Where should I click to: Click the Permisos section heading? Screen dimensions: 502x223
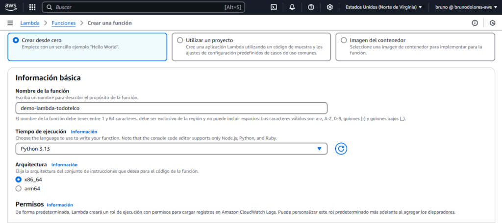click(29, 204)
